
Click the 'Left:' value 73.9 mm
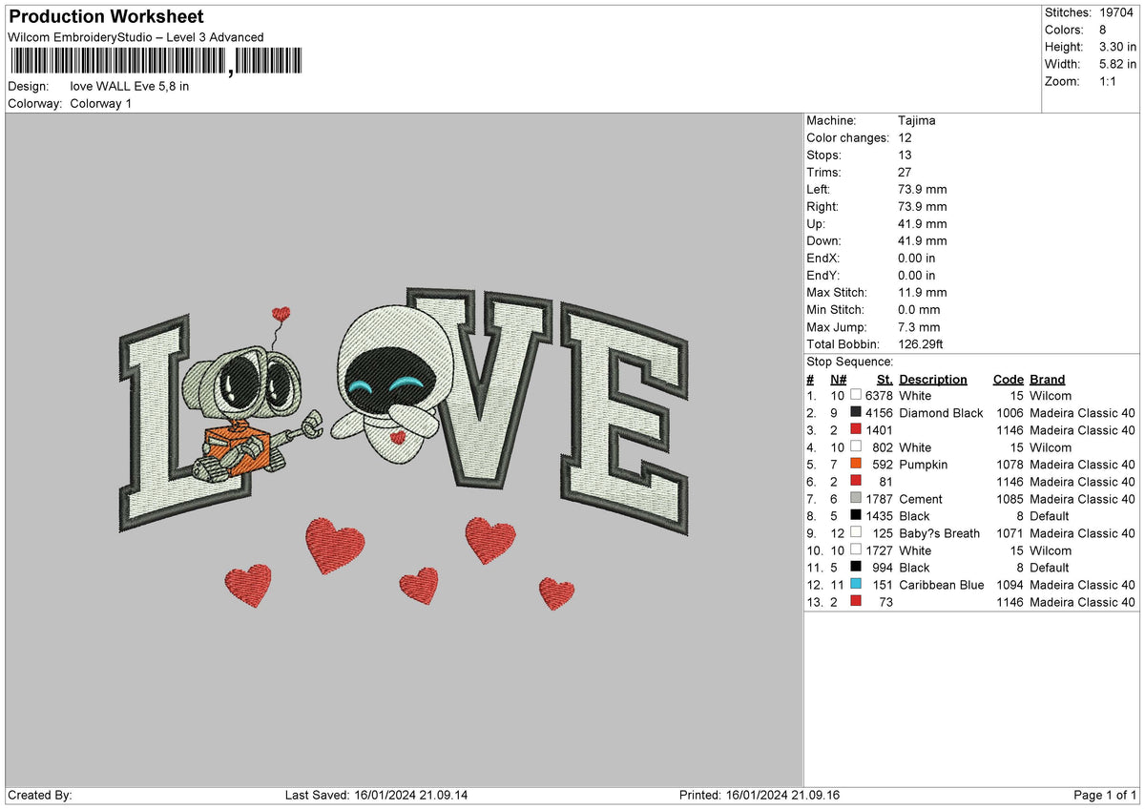(923, 189)
